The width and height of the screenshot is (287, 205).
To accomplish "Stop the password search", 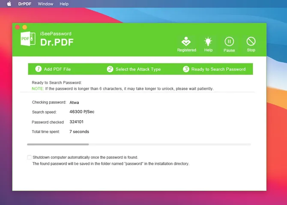I will click(251, 42).
